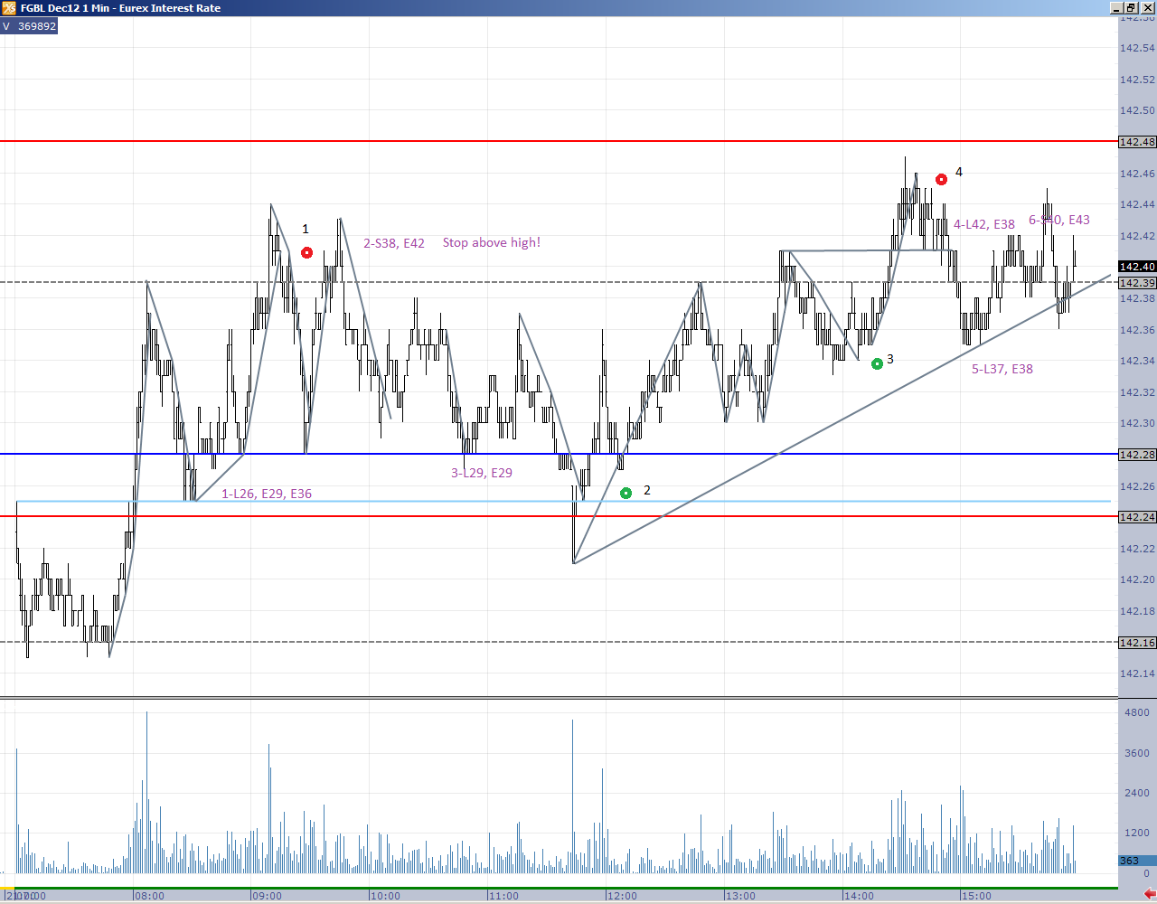
Task: Select the 'Stop above high!' text annotation
Action: tap(492, 242)
